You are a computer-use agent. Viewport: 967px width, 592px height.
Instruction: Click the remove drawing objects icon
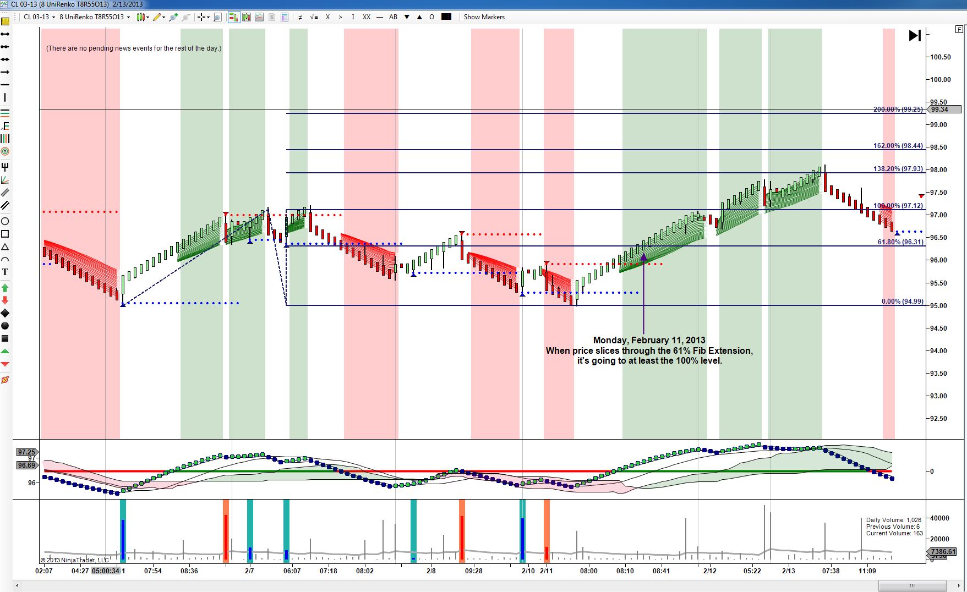coord(5,380)
